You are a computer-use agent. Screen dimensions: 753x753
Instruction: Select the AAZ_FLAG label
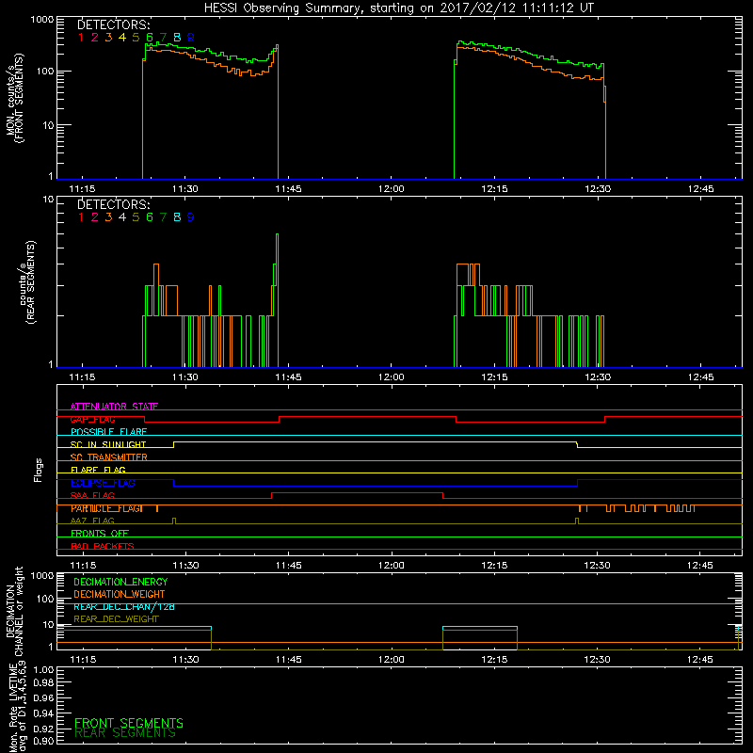click(x=92, y=521)
